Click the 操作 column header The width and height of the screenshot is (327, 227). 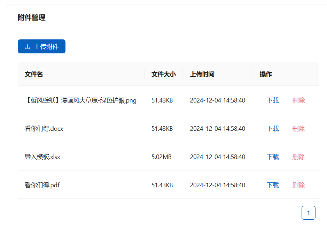click(x=266, y=74)
